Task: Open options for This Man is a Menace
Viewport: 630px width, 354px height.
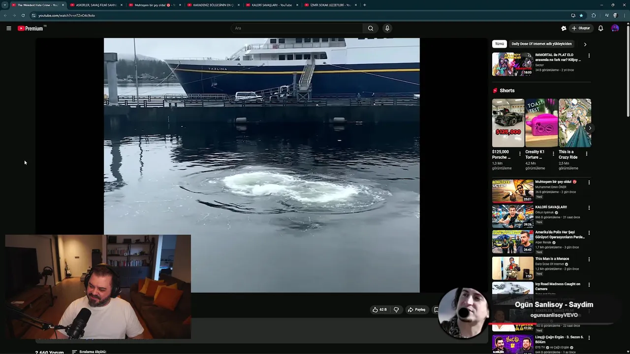Action: [589, 259]
